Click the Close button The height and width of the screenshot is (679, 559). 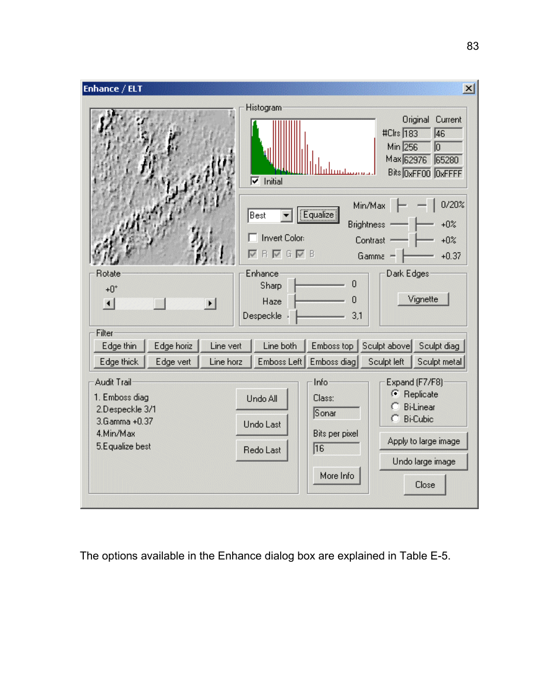click(x=425, y=485)
